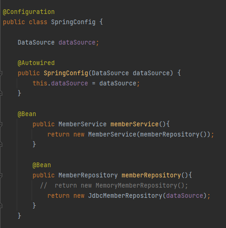Click the SpringConfig constructor name
The image size is (226, 228).
(x=66, y=73)
